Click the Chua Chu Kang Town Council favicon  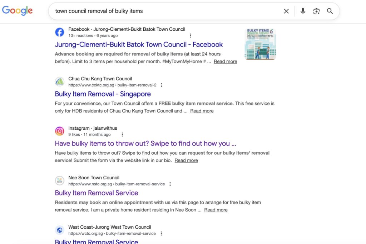pyautogui.click(x=60, y=82)
